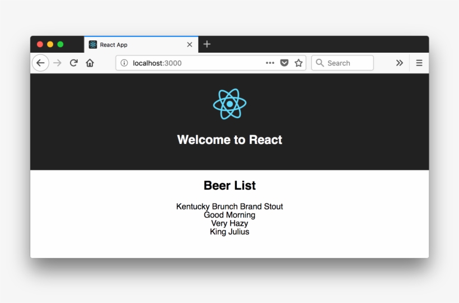Screen dimensions: 459x303
Task: Open the browser home page
Action: pos(90,63)
